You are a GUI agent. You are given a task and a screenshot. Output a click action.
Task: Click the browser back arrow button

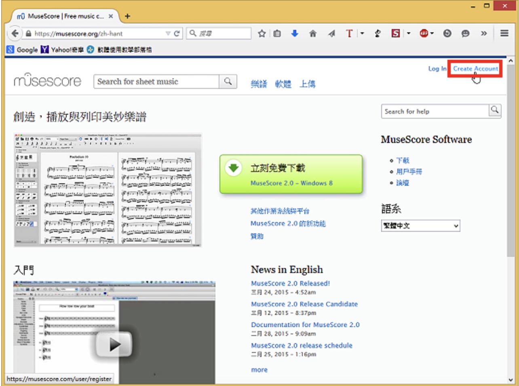point(15,33)
